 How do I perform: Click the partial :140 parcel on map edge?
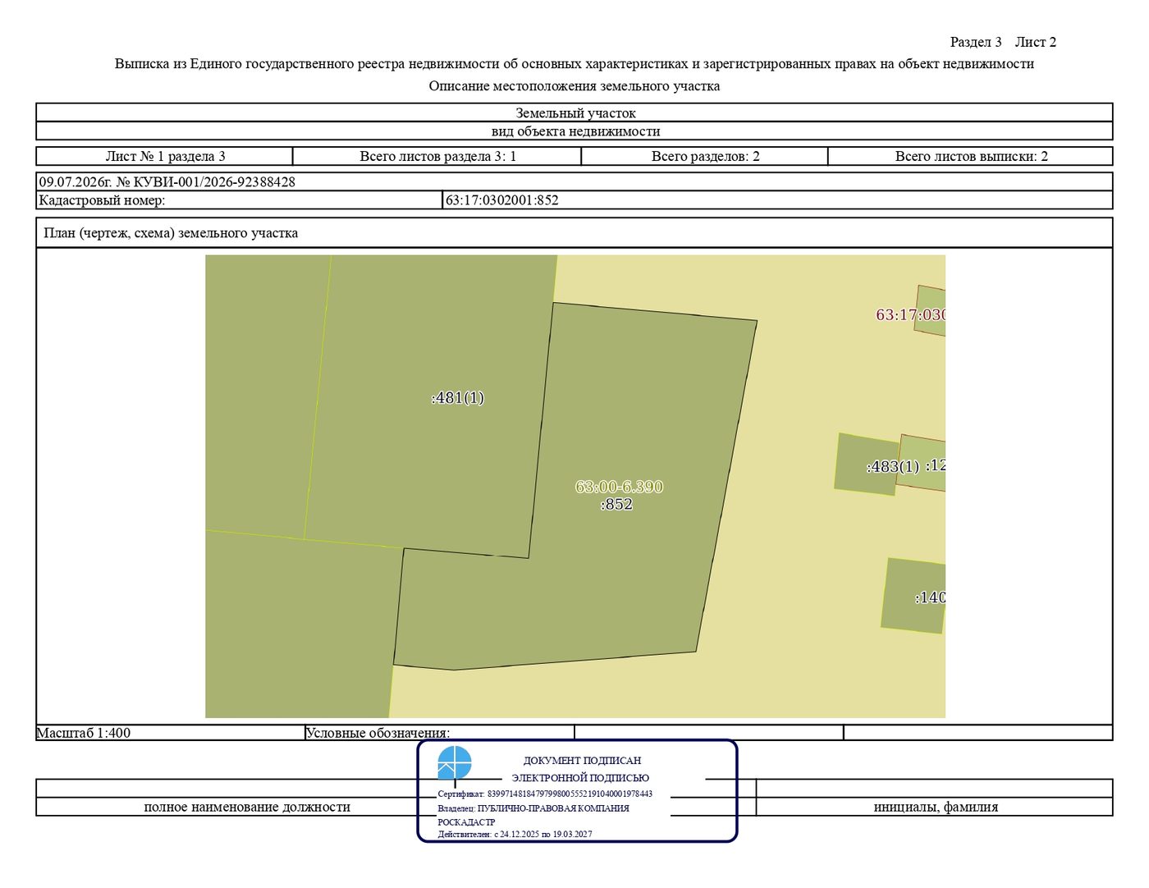(913, 596)
